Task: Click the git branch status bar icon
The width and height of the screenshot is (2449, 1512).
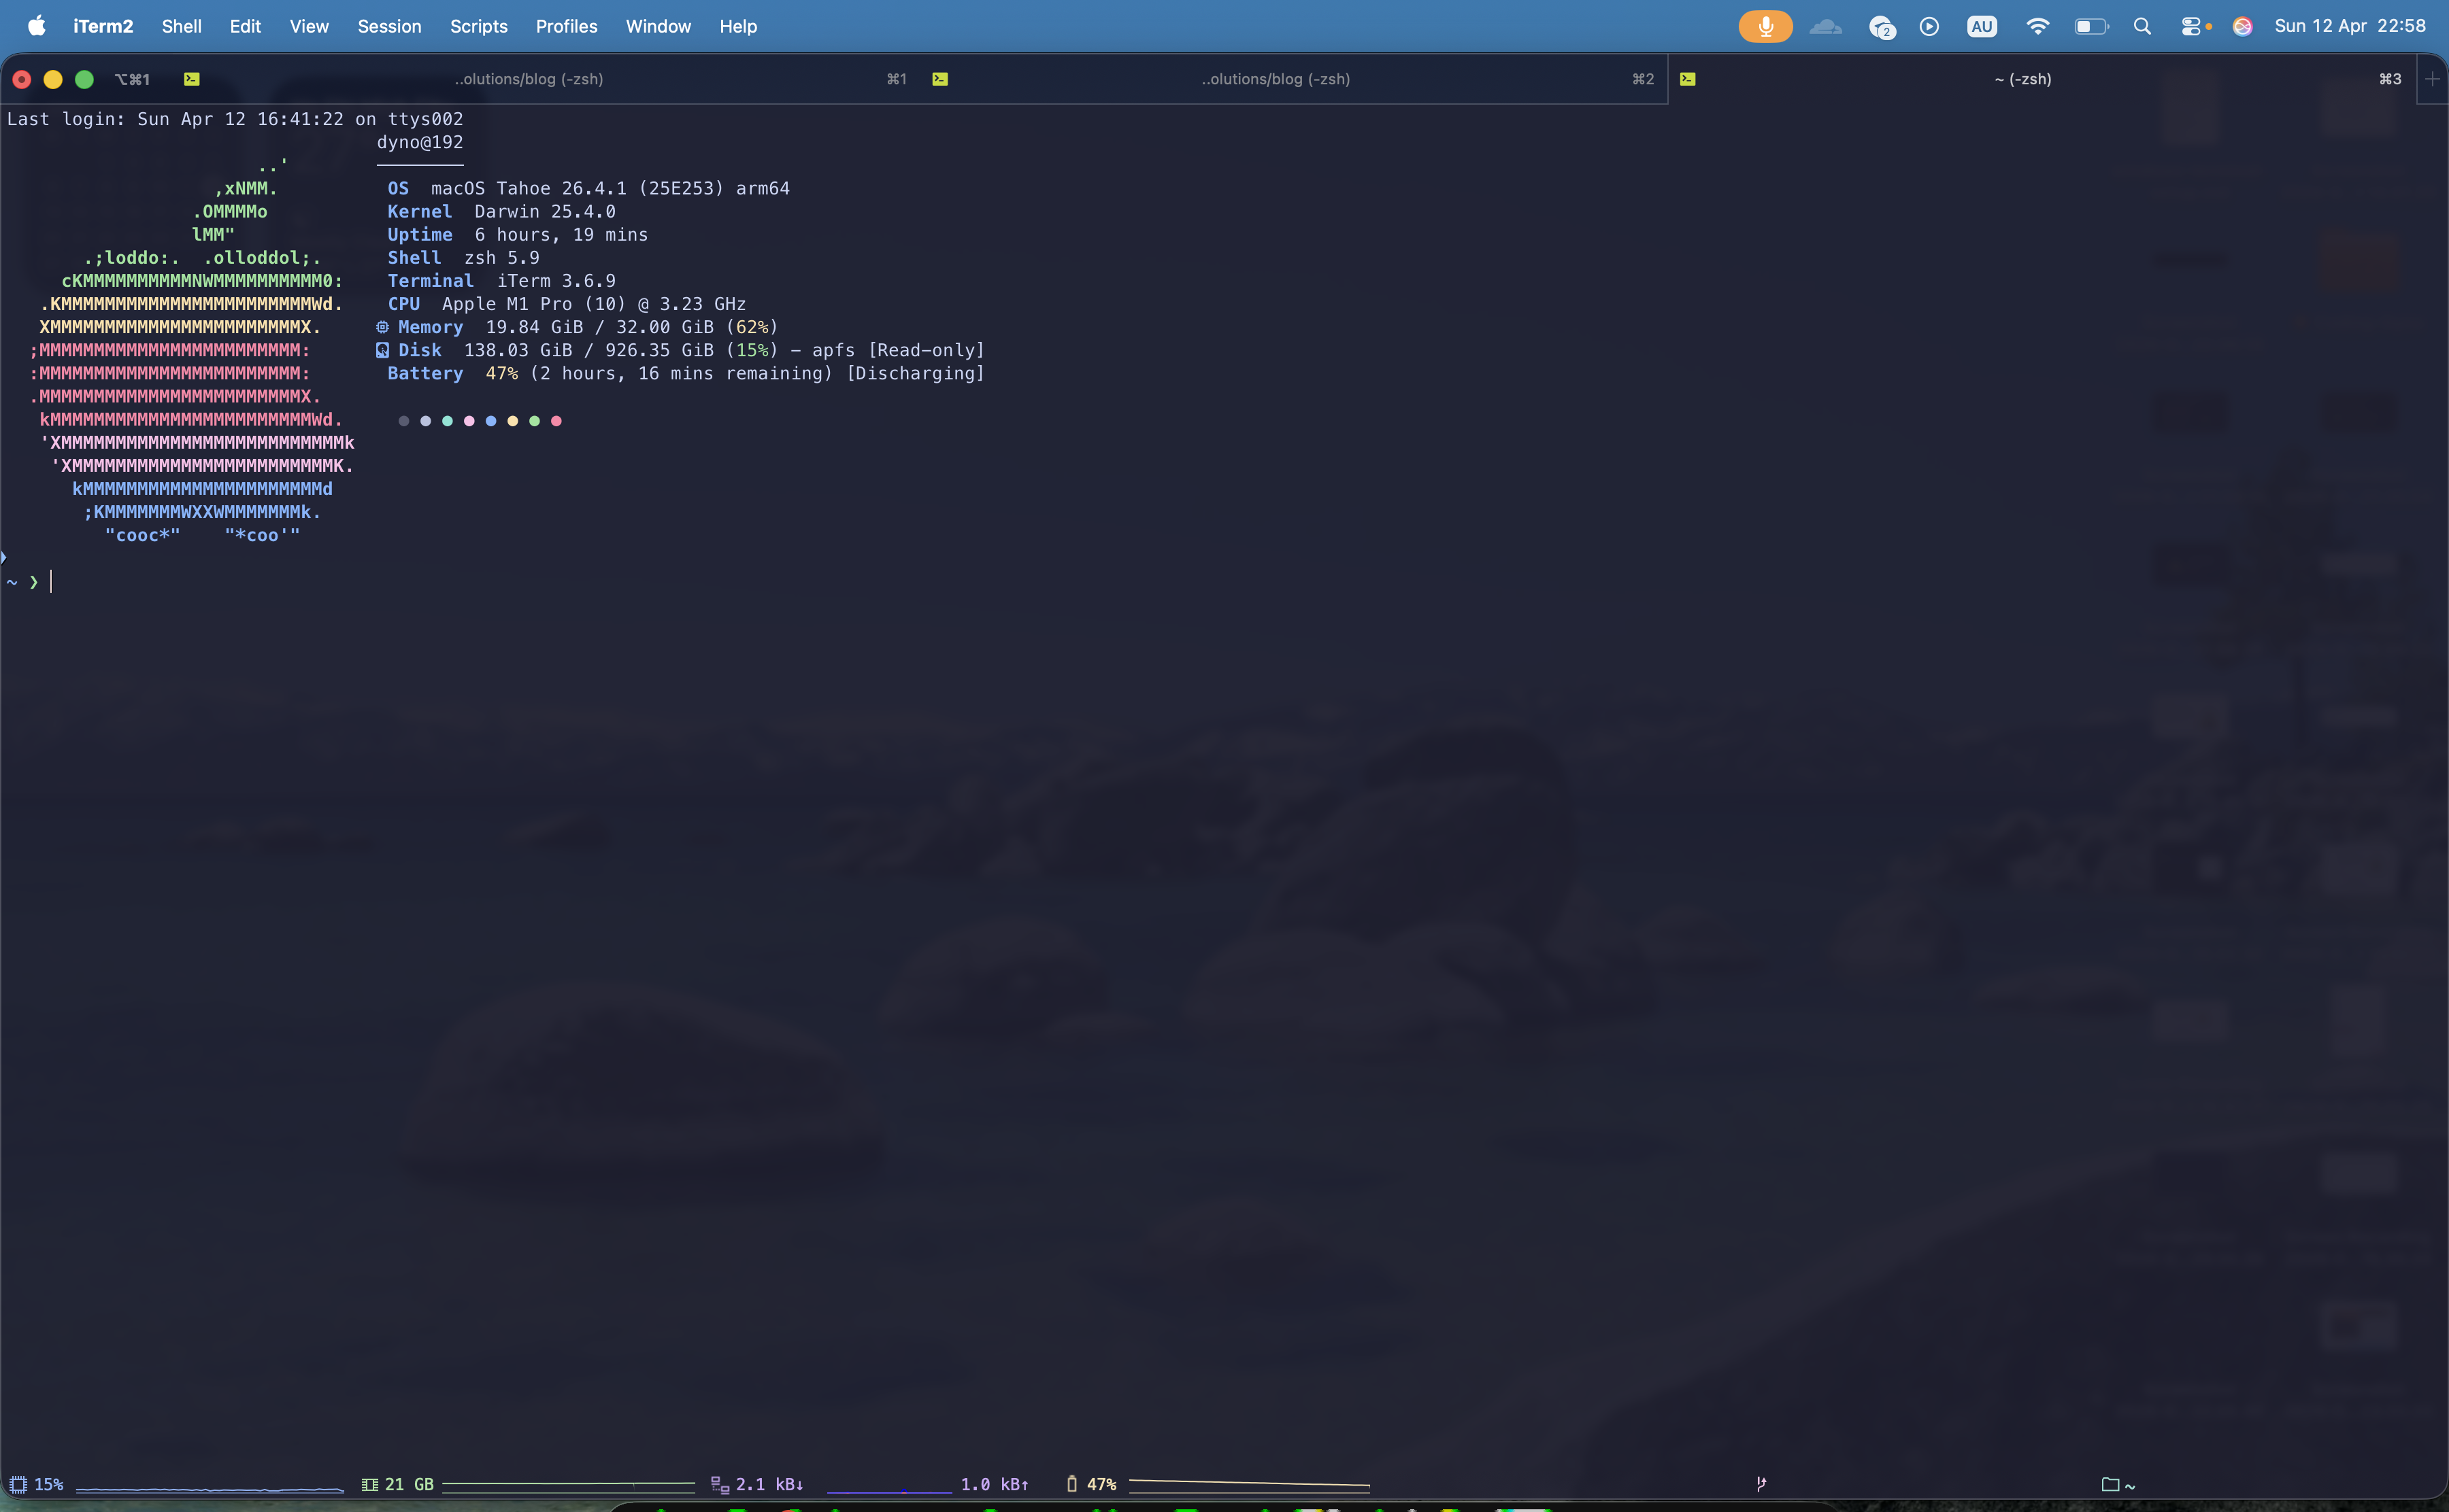Action: tap(1761, 1484)
